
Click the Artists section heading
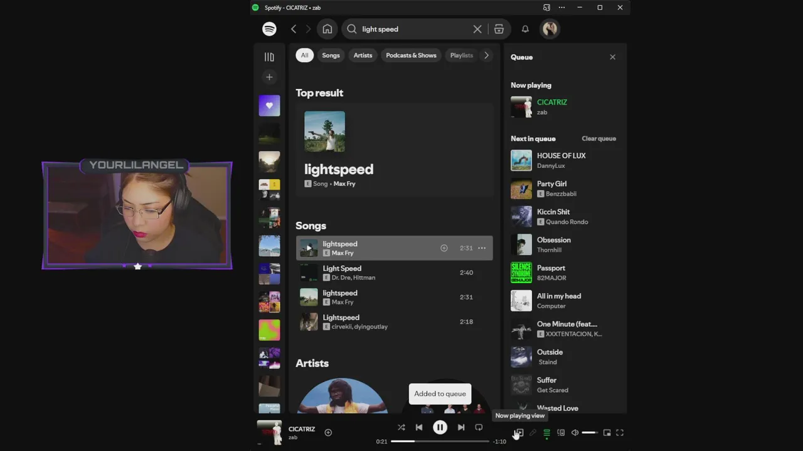pyautogui.click(x=312, y=363)
